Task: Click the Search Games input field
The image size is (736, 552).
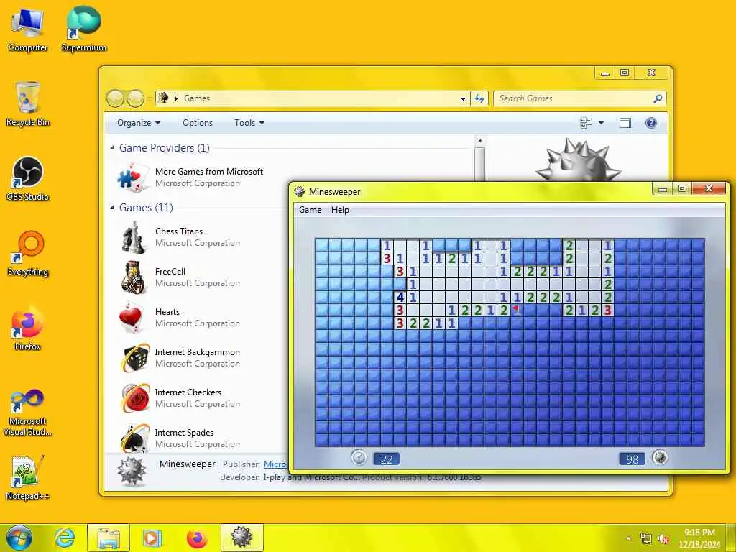Action: [574, 98]
